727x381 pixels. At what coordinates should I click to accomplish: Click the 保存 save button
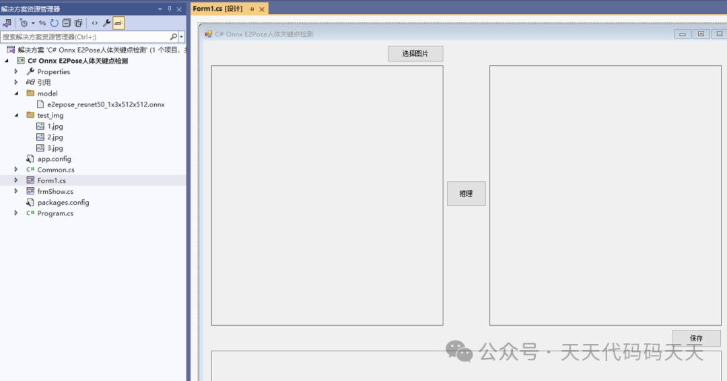[x=697, y=339]
